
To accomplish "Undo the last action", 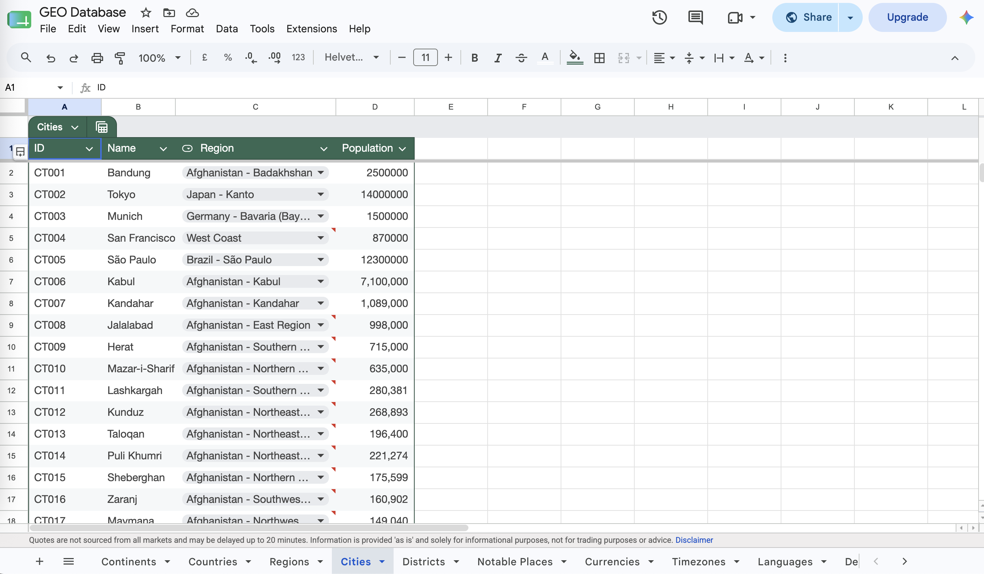I will point(50,58).
